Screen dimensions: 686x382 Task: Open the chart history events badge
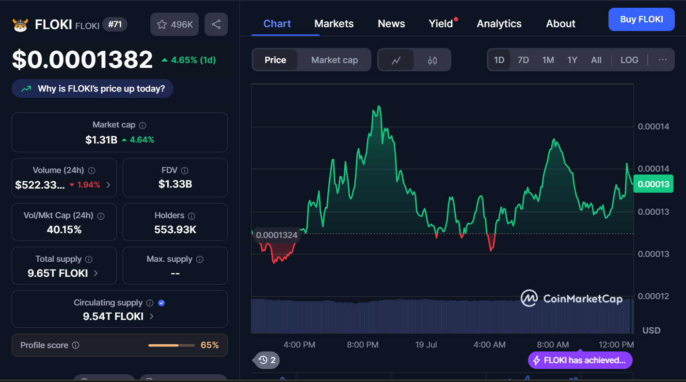pyautogui.click(x=267, y=360)
